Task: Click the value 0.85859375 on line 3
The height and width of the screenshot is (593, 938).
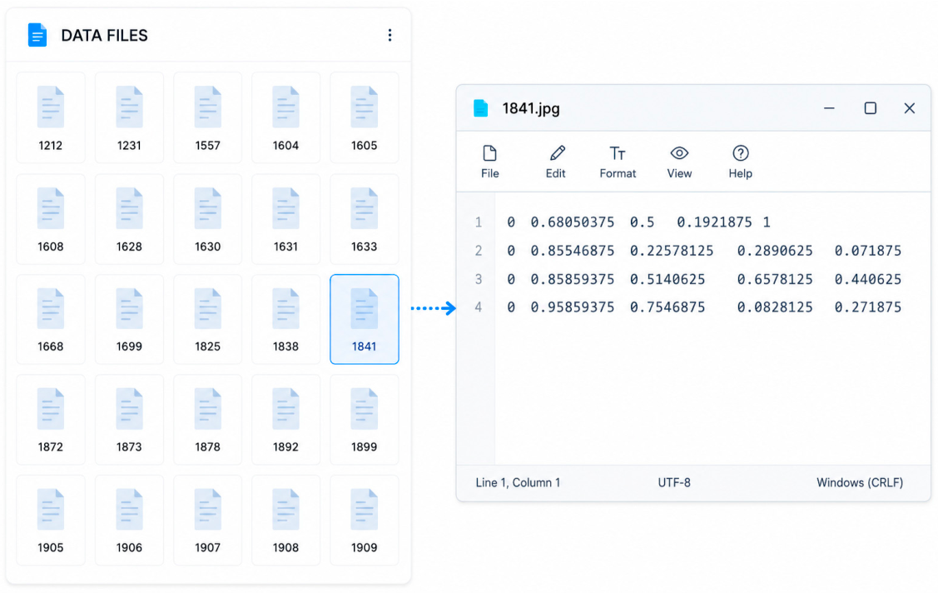Action: pos(573,280)
